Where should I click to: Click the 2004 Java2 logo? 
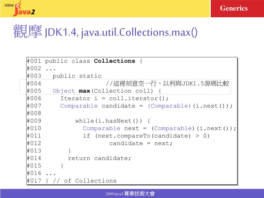pos(20,9)
